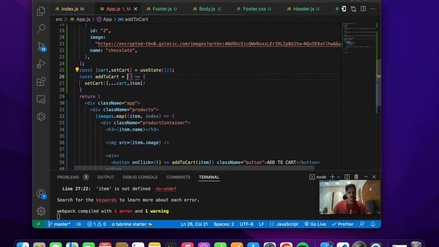Close the App.js tab

pyautogui.click(x=136, y=9)
